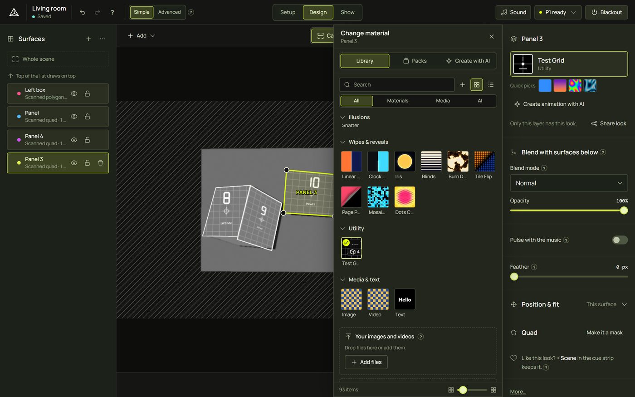This screenshot has height=397, width=635.
Task: Switch to Advanced mode
Action: pyautogui.click(x=169, y=12)
